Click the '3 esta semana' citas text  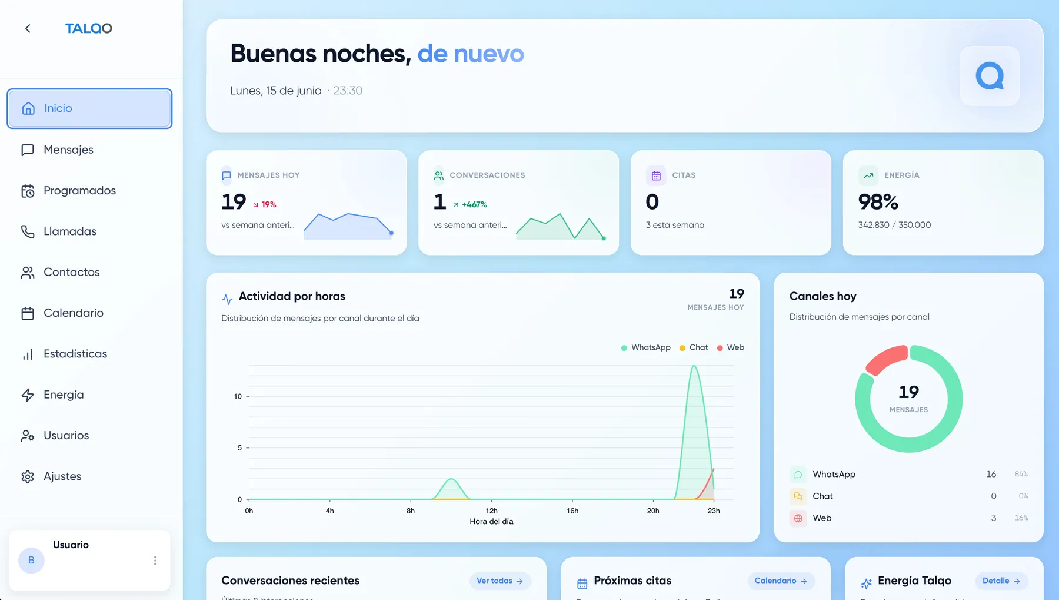point(675,225)
